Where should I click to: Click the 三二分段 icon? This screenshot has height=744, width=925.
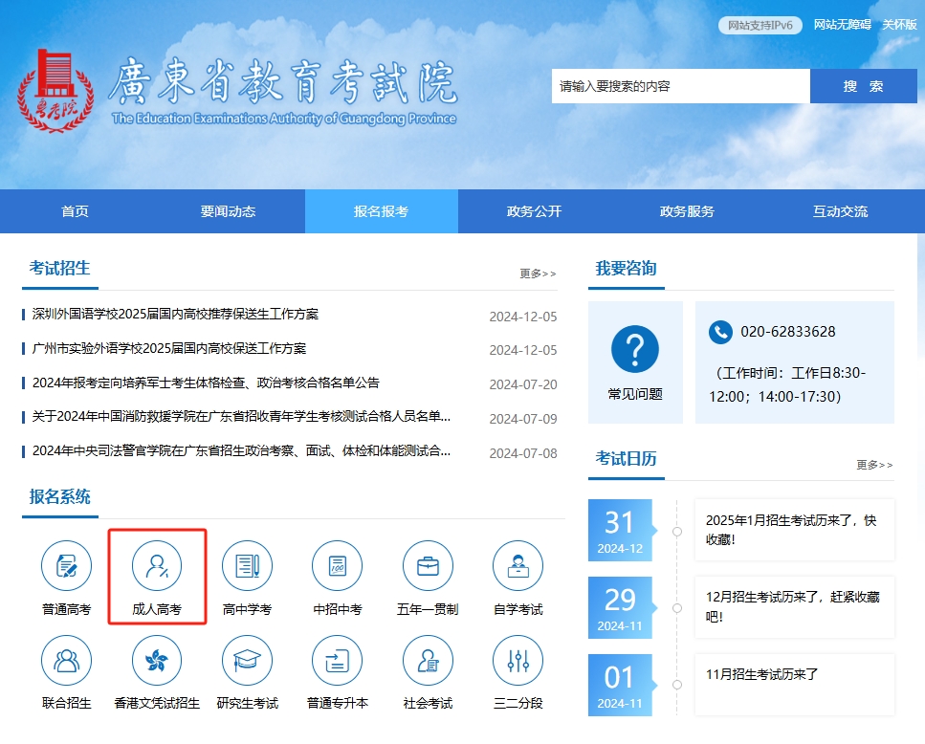coord(518,660)
